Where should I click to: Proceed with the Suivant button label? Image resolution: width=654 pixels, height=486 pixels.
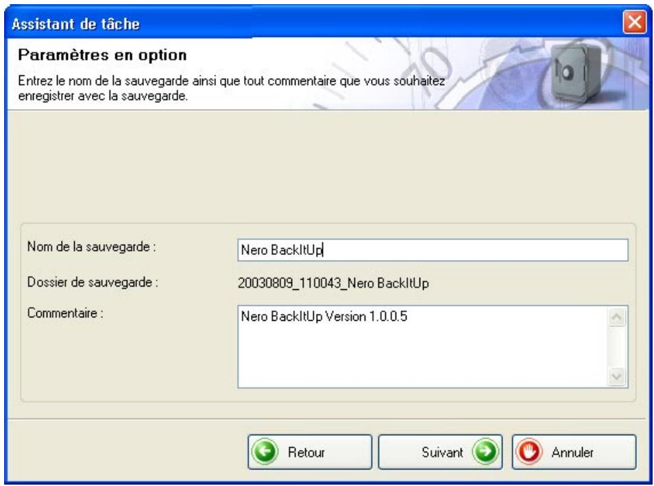click(x=442, y=452)
